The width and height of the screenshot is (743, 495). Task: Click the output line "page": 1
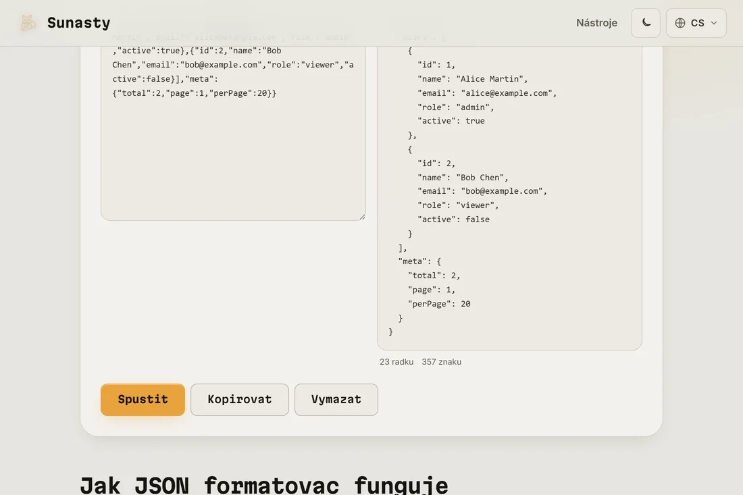tap(432, 290)
